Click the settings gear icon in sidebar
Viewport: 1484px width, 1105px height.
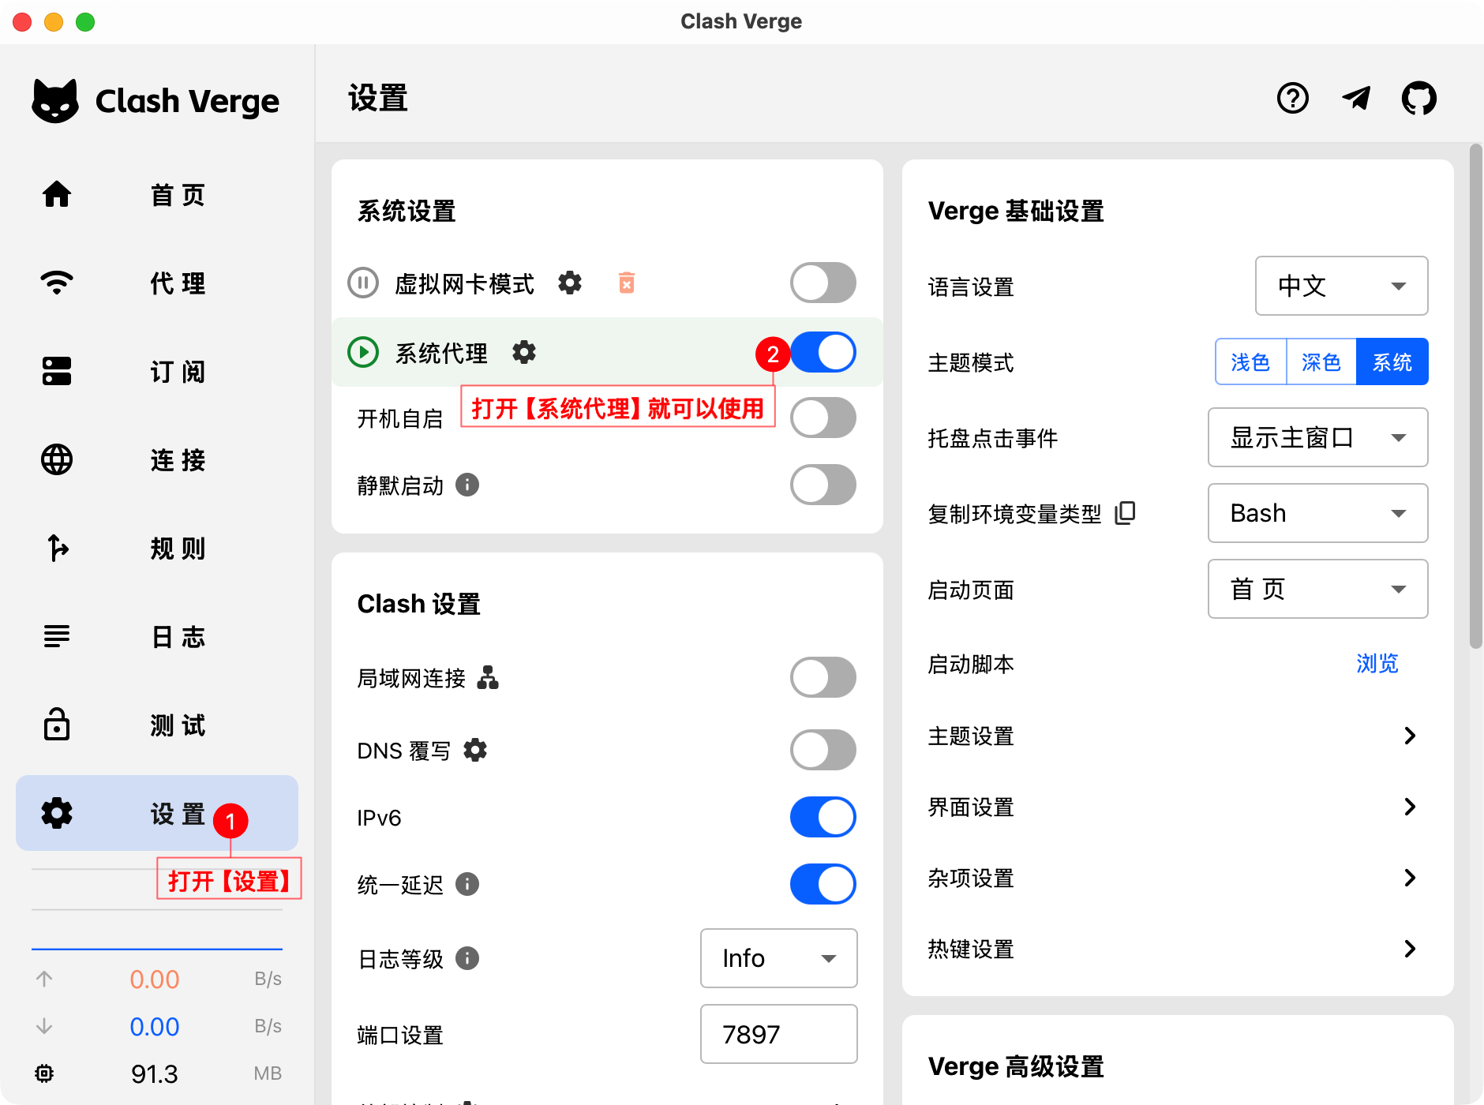[57, 813]
